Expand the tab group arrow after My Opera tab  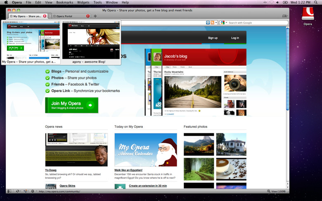point(50,16)
